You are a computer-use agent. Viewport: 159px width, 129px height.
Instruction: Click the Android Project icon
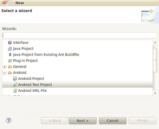click(15, 79)
